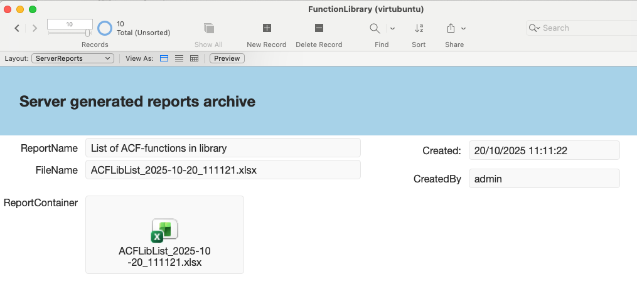Maximize the window with green button
The width and height of the screenshot is (637, 294).
pos(33,9)
